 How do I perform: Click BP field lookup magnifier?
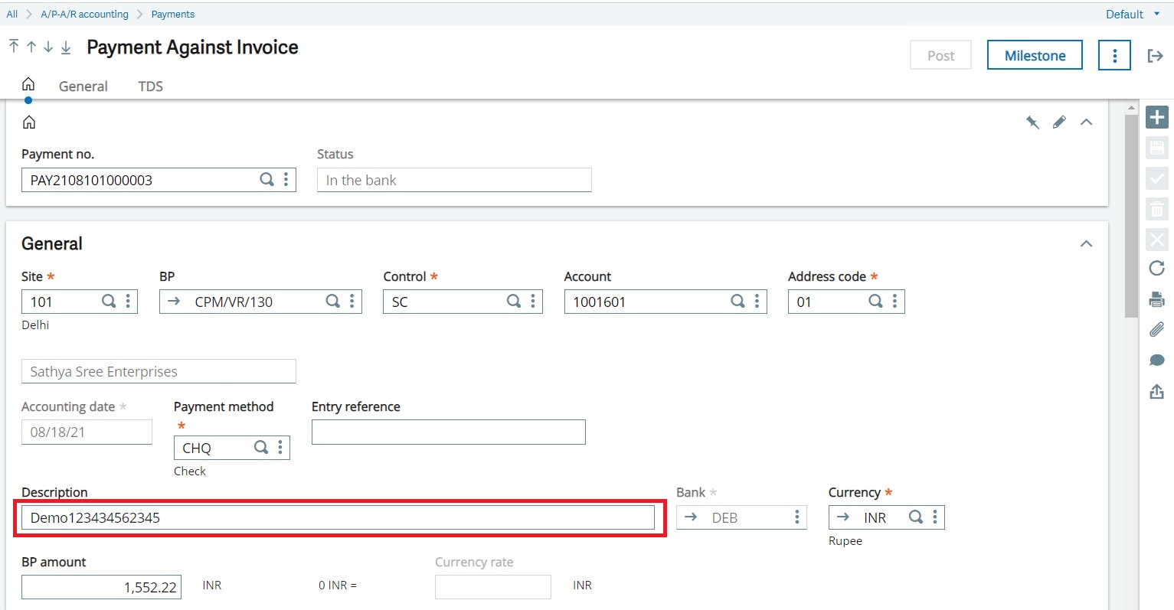[332, 301]
